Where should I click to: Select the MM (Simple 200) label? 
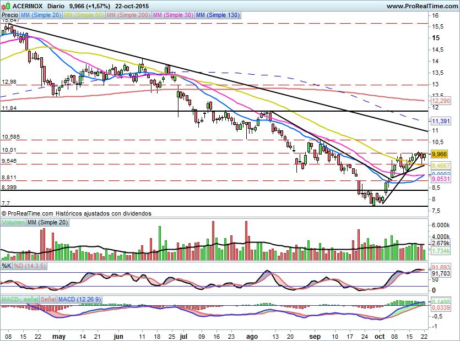(x=127, y=15)
